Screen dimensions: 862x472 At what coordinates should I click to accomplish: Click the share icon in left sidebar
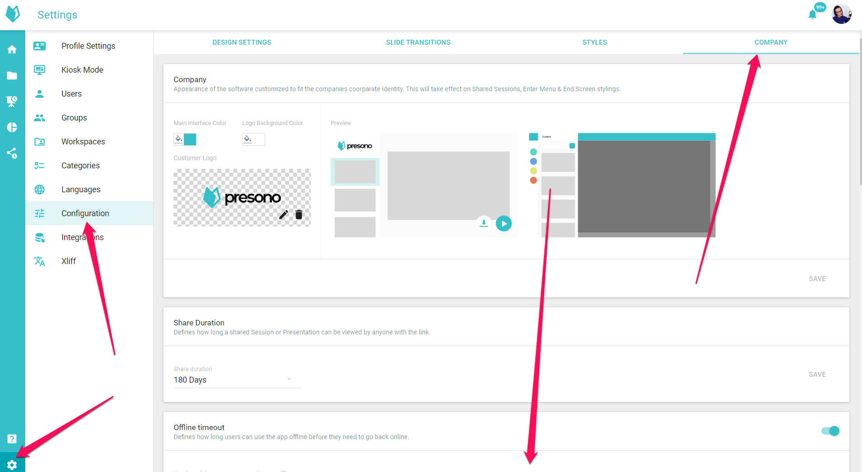coord(12,153)
